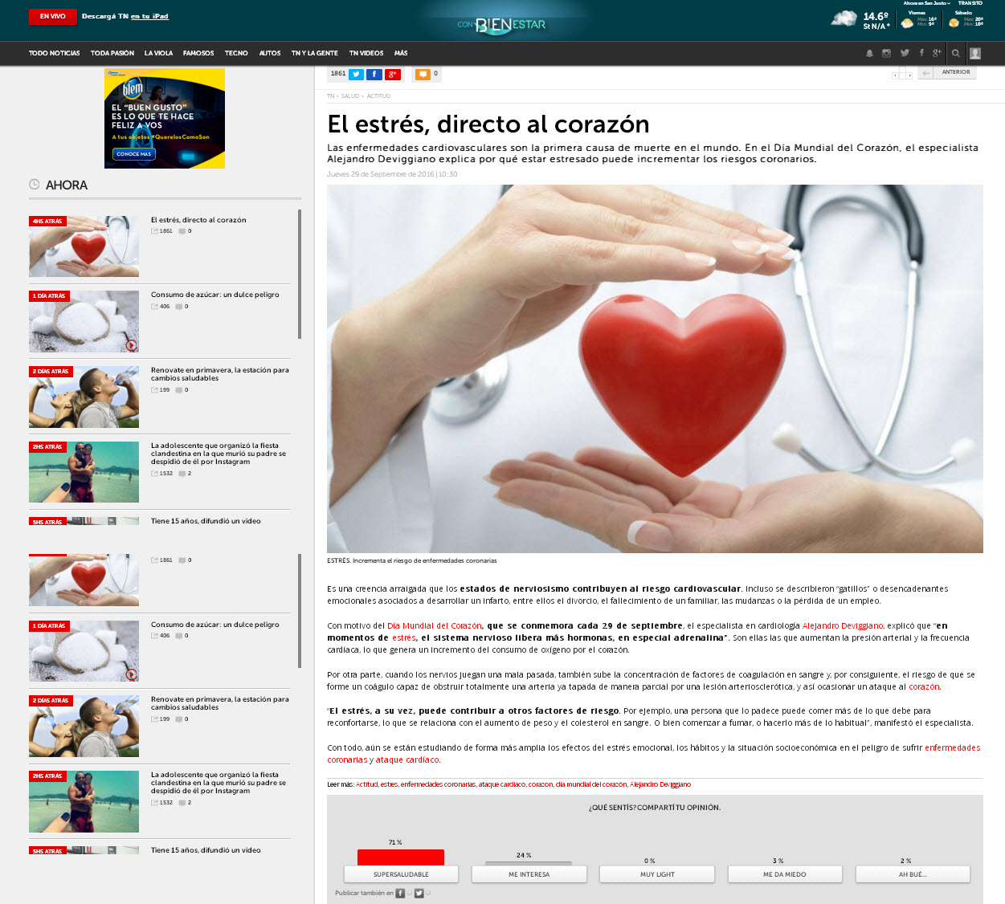The image size is (1005, 904).
Task: Click the photo caption 'ESTRÉS. Incrementa el riesgo'
Action: tap(412, 561)
